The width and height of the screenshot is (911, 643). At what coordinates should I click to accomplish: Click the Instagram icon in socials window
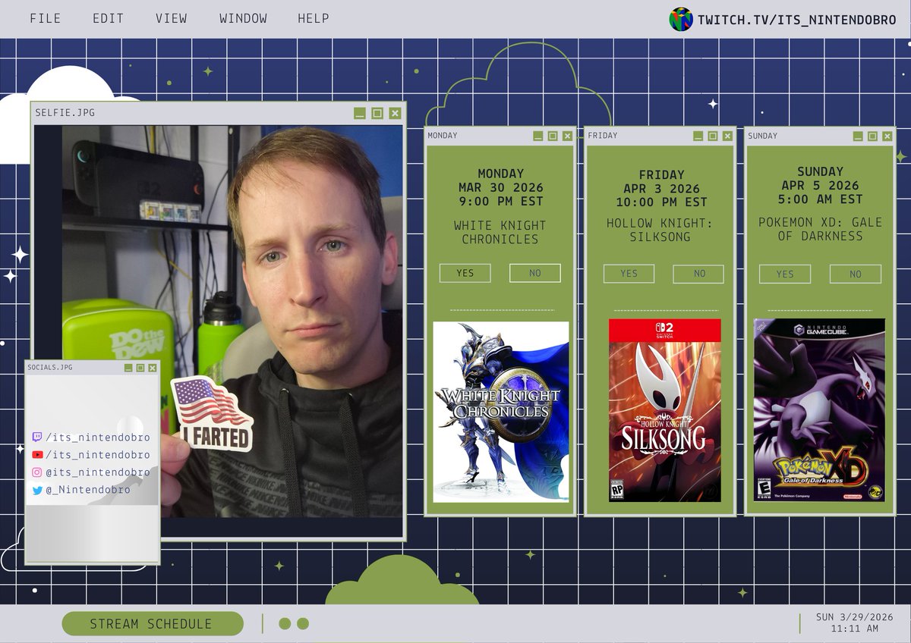[x=37, y=472]
